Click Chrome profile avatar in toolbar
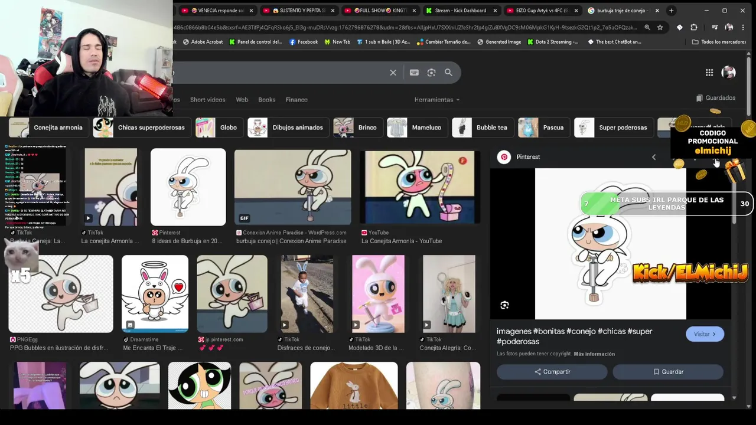Screen dimensions: 756x425 (729, 27)
